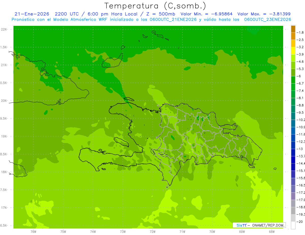This screenshot has height=235, width=305.
Task: Click the "19N" latitude axis label
Action: tap(4, 136)
